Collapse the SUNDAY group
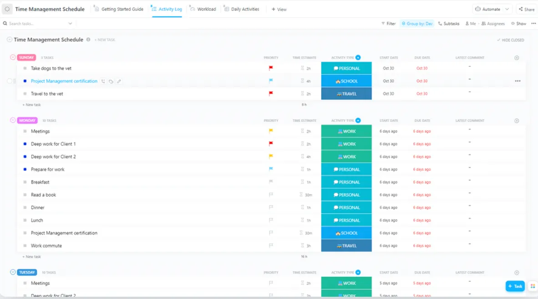 (13, 57)
